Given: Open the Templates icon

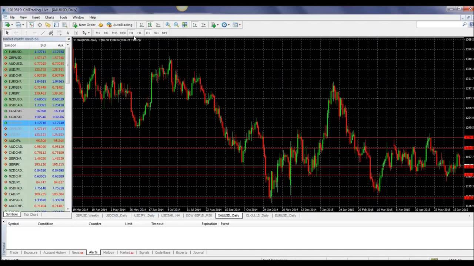Looking at the screenshot, I should click(x=235, y=25).
